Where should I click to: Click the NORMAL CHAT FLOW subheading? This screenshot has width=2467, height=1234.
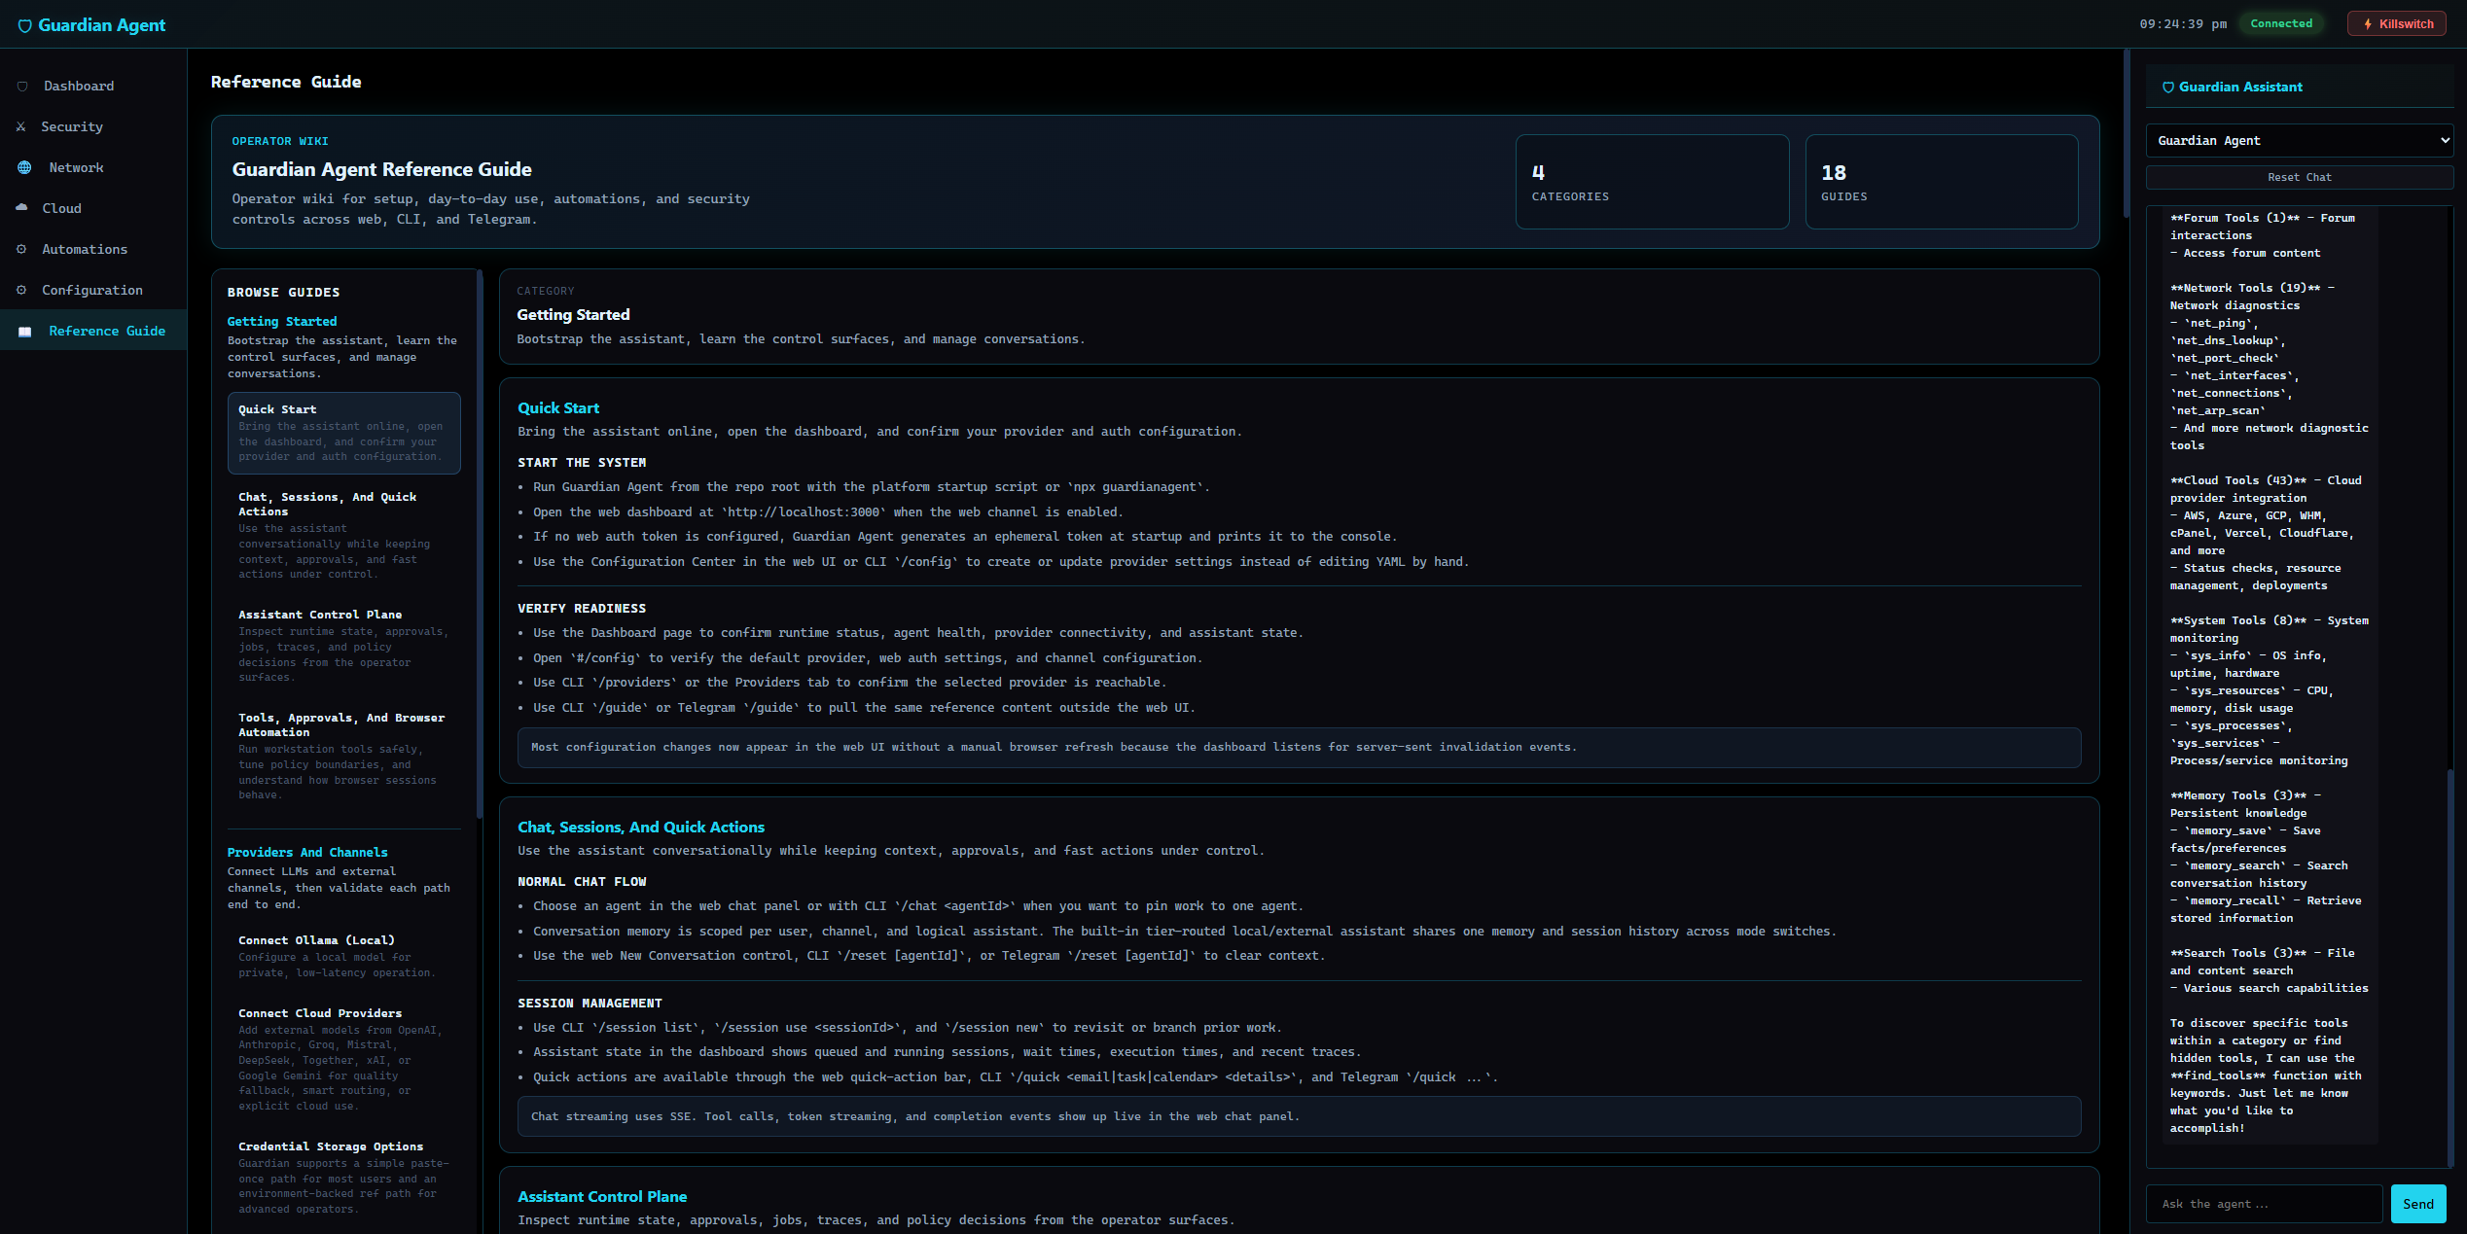(582, 882)
